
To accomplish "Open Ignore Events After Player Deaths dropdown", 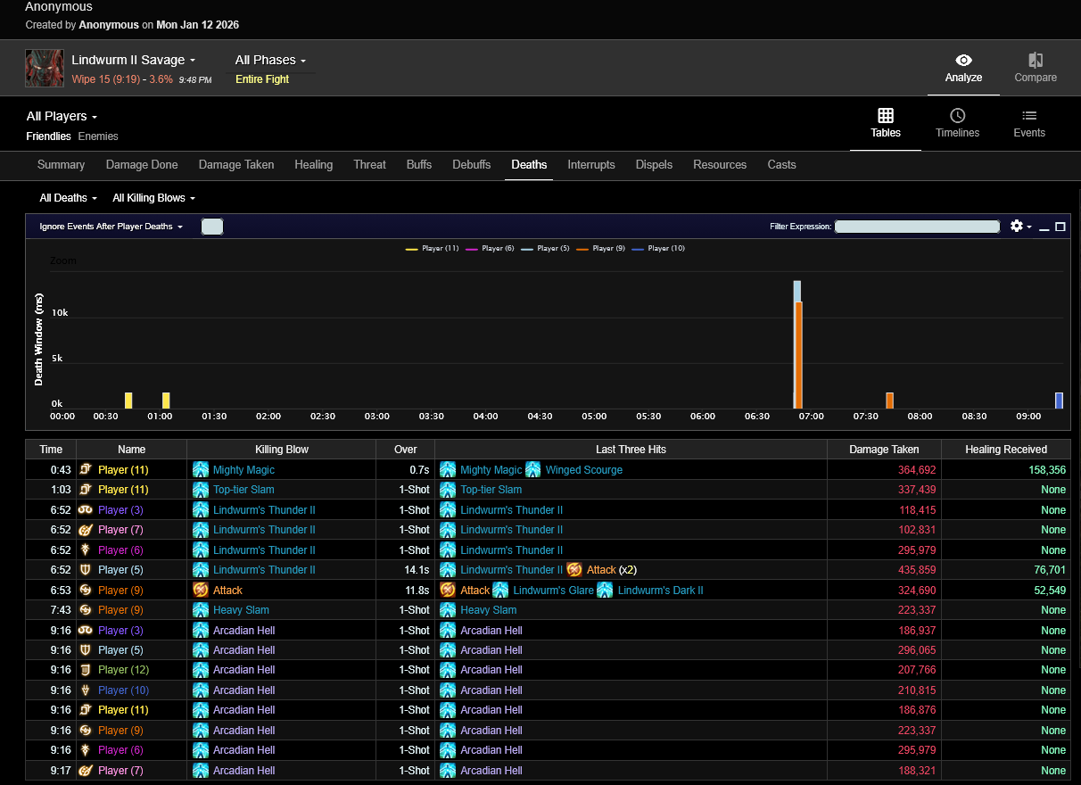I will (x=111, y=227).
